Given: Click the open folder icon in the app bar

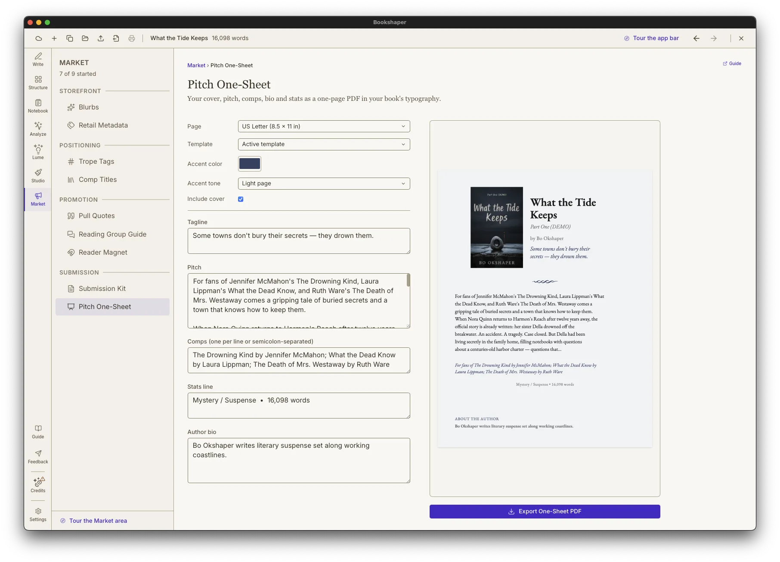Looking at the screenshot, I should coord(85,38).
